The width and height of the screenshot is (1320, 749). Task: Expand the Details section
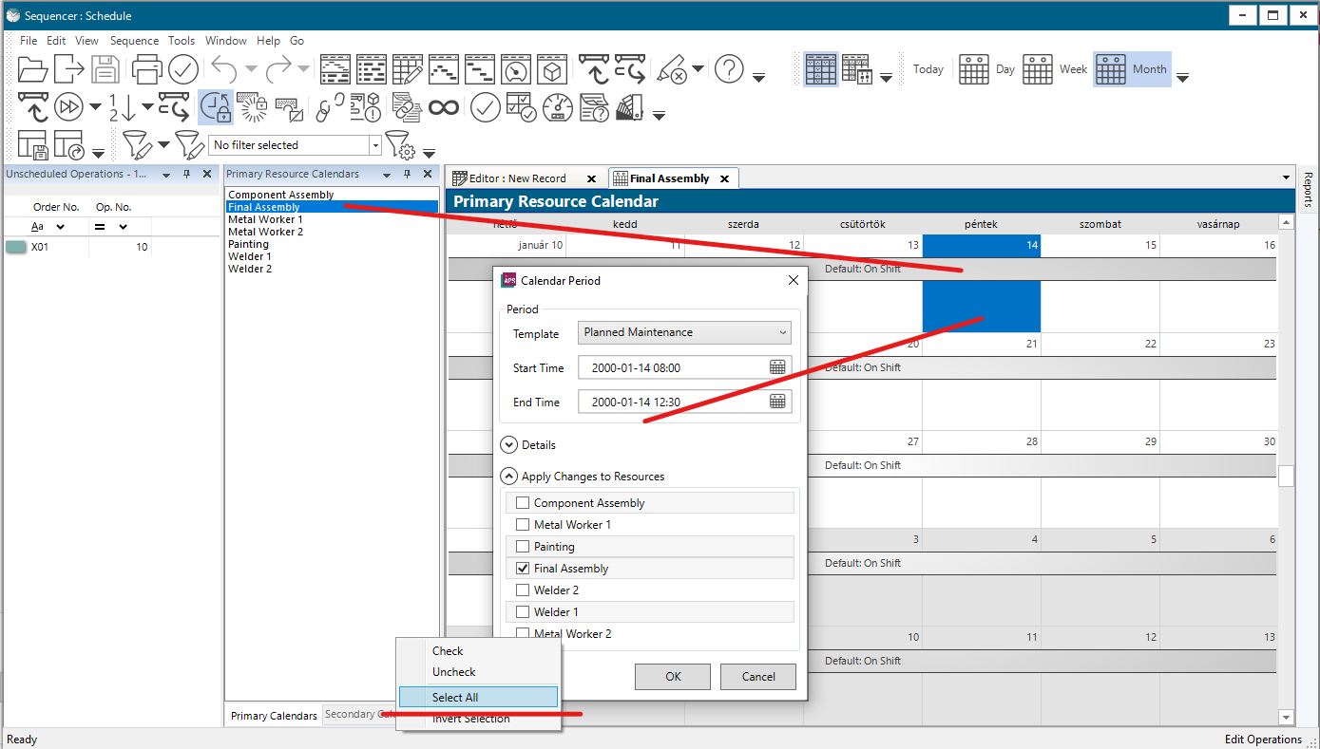(x=508, y=445)
